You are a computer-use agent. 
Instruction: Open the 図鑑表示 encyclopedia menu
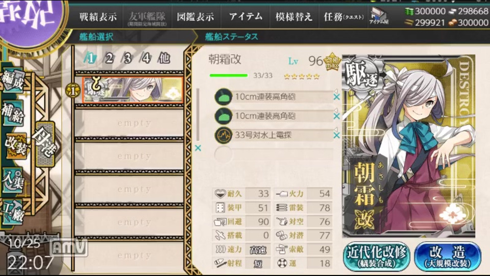click(x=195, y=16)
